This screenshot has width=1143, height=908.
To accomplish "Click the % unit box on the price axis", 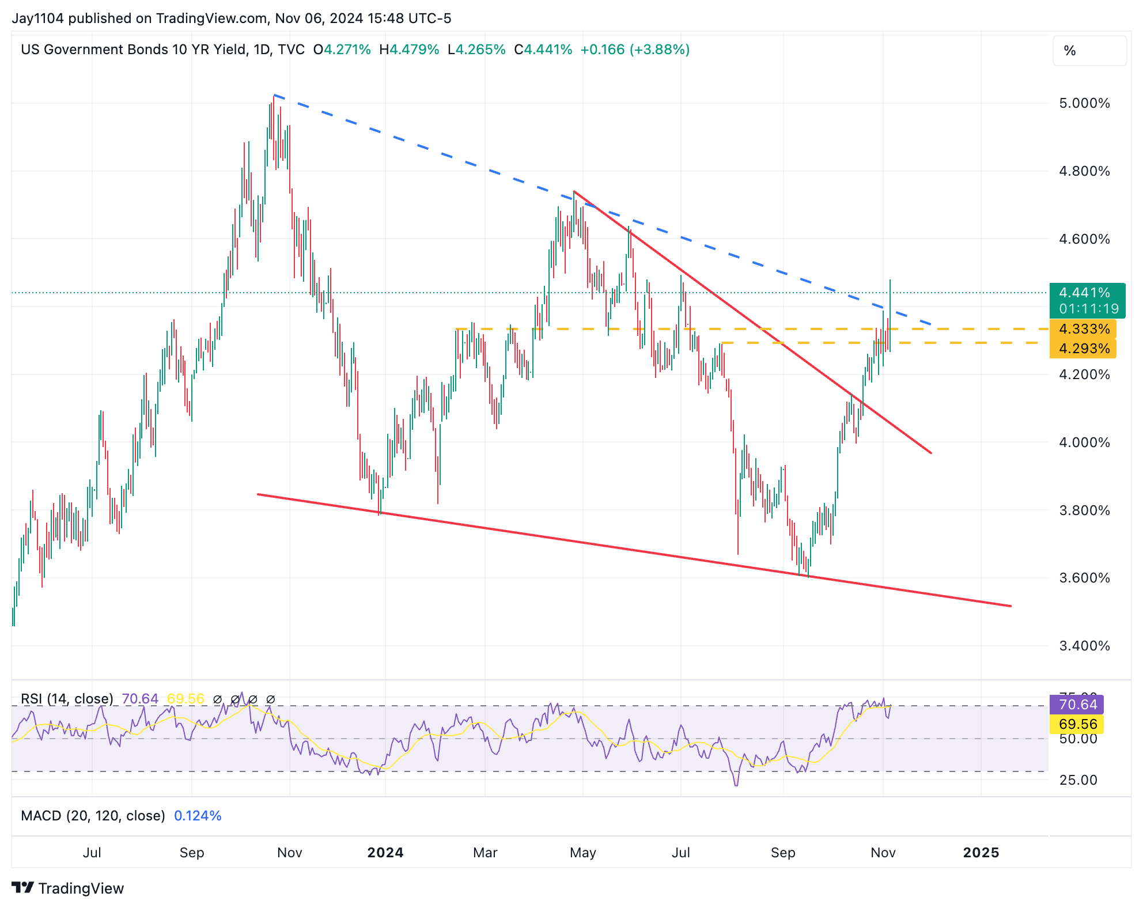I will 1089,51.
